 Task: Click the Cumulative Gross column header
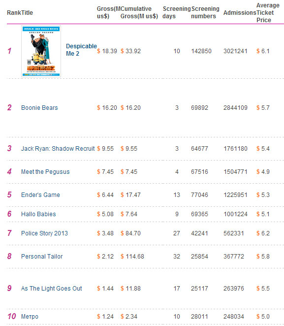(139, 12)
